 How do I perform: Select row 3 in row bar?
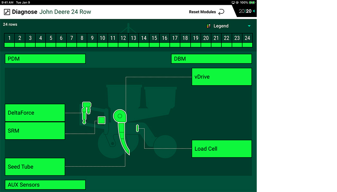[30, 40]
